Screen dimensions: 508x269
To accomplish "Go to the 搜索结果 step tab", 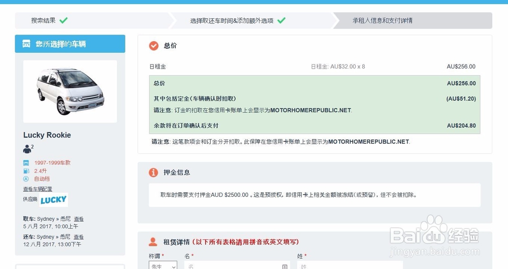I will [x=92, y=20].
